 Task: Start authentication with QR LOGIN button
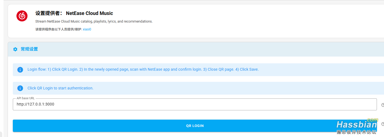(195, 126)
